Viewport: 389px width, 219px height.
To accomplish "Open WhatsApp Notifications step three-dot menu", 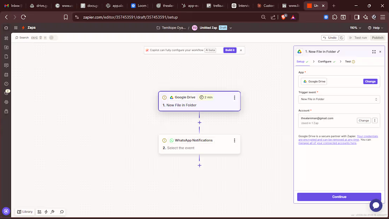I will click(234, 140).
